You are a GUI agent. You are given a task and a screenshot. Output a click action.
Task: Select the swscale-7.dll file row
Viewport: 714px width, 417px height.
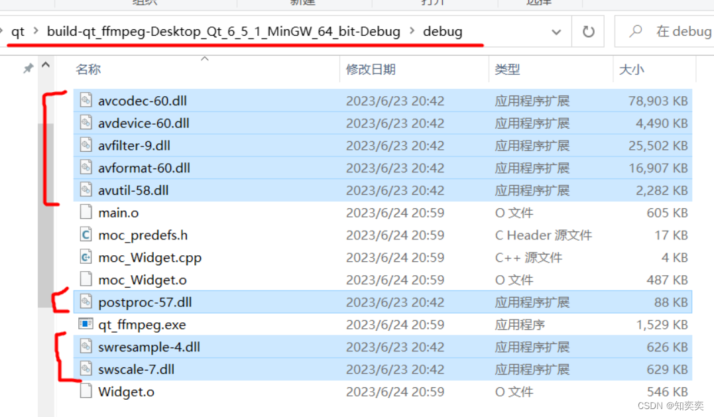pos(383,369)
